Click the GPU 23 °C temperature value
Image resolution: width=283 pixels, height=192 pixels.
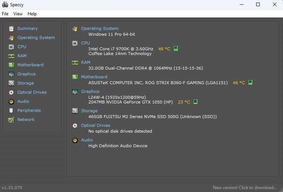(x=184, y=102)
